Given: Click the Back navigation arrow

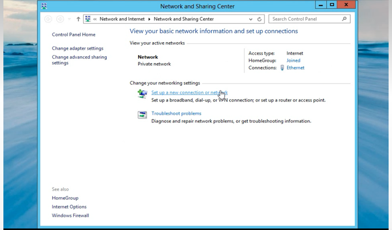Looking at the screenshot, I should (x=48, y=19).
